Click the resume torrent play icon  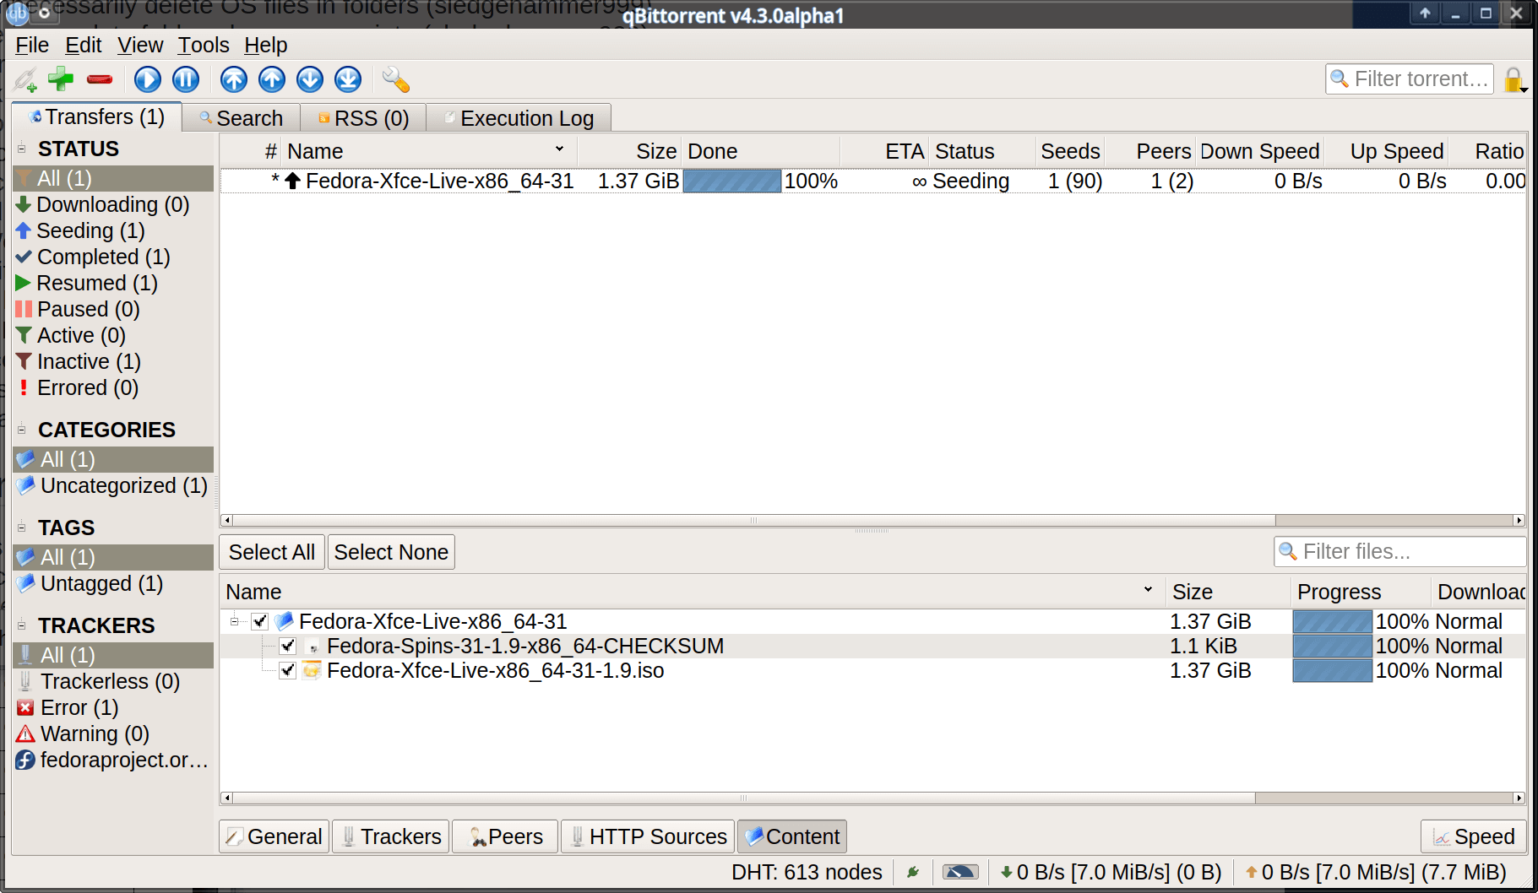click(x=148, y=79)
